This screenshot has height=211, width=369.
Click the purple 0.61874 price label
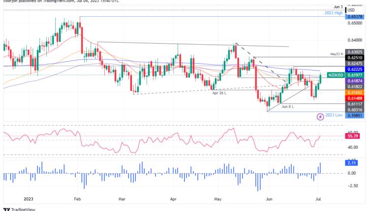[354, 81]
